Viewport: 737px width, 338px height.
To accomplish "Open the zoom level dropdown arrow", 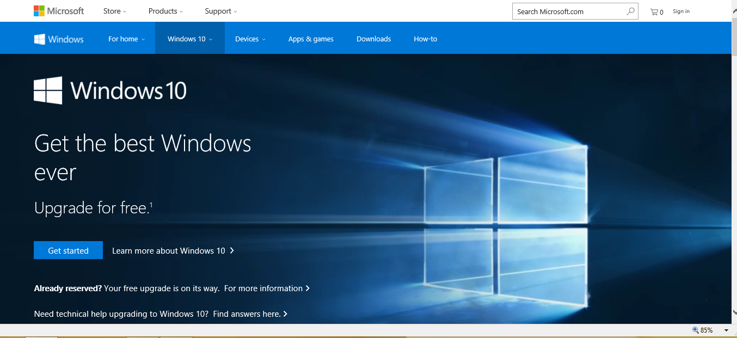I will point(726,330).
